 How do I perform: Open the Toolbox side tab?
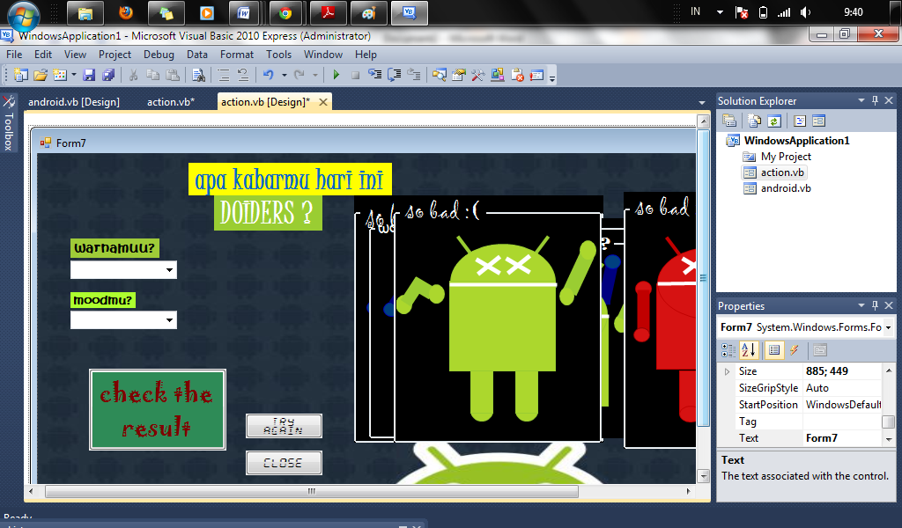click(x=9, y=123)
